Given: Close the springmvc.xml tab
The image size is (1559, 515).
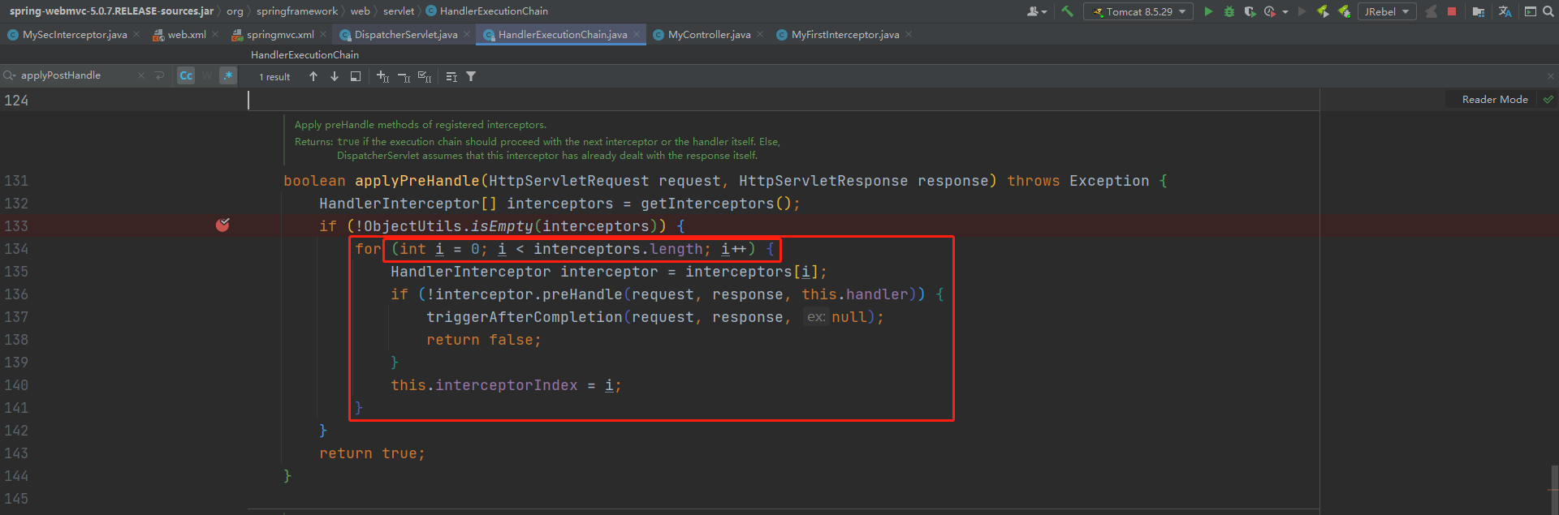Looking at the screenshot, I should point(323,35).
